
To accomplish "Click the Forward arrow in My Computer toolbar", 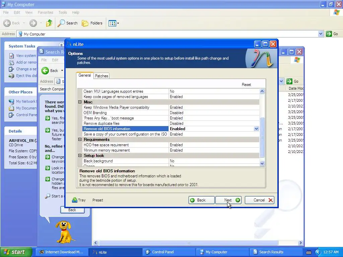I will (x=33, y=23).
